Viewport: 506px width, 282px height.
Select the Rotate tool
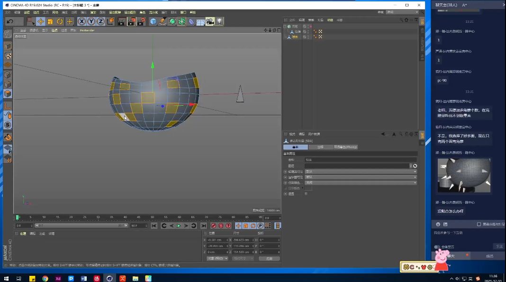point(60,21)
